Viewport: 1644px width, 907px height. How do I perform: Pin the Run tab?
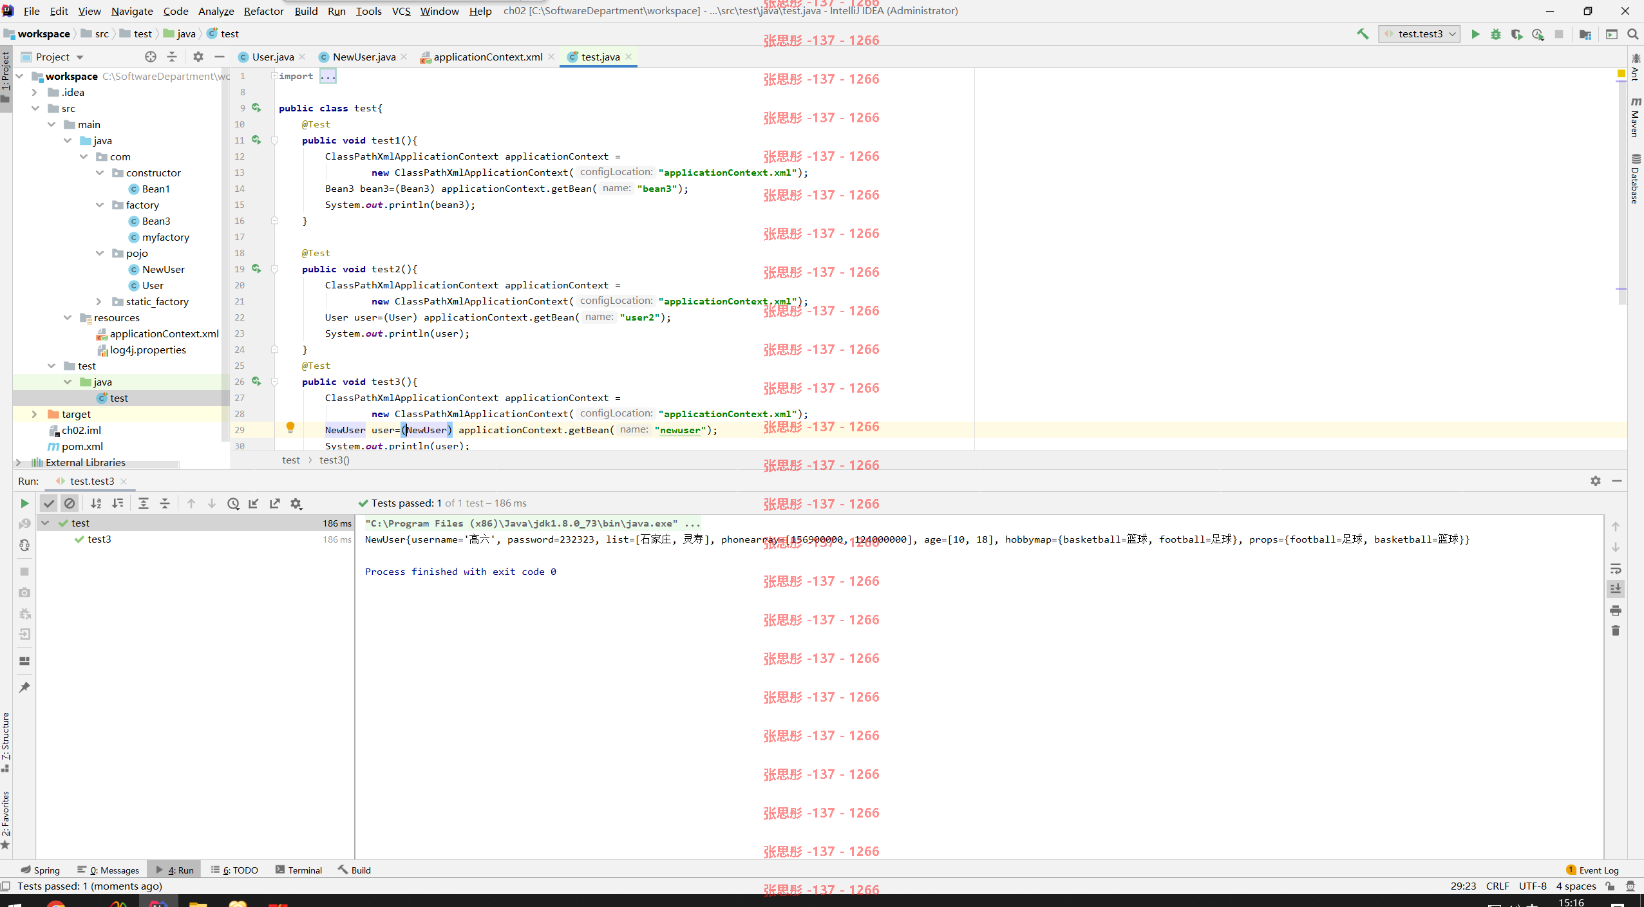pyautogui.click(x=24, y=687)
